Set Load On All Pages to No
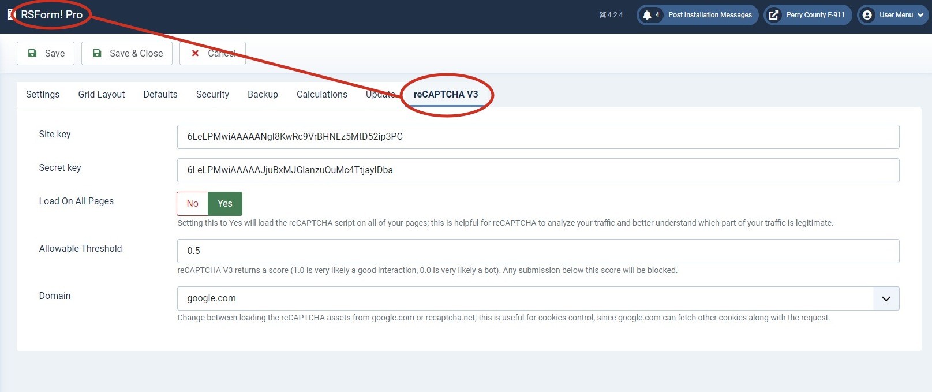The width and height of the screenshot is (932, 392). pos(192,203)
